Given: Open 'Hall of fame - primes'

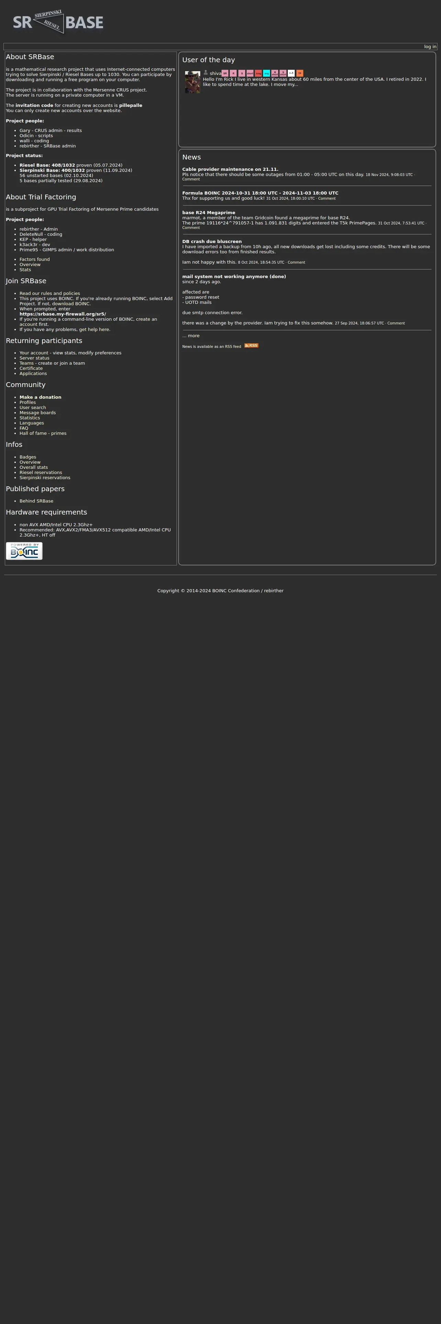Looking at the screenshot, I should [43, 433].
